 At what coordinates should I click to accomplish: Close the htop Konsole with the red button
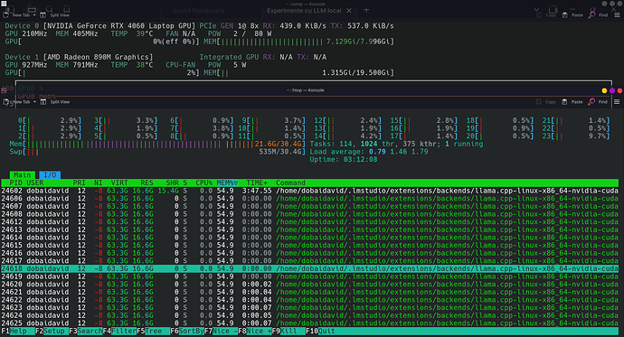pyautogui.click(x=619, y=90)
